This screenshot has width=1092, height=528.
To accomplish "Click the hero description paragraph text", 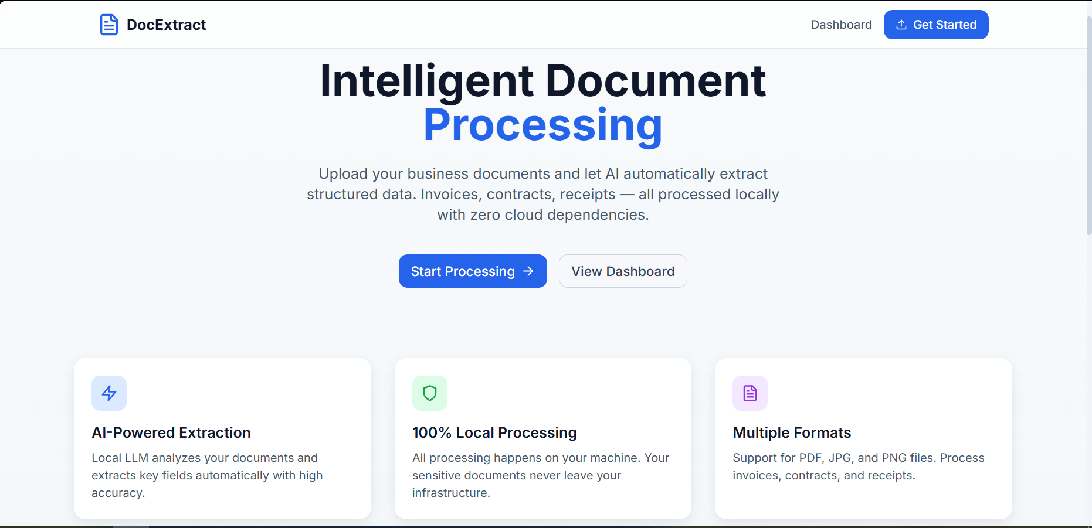I will point(542,194).
